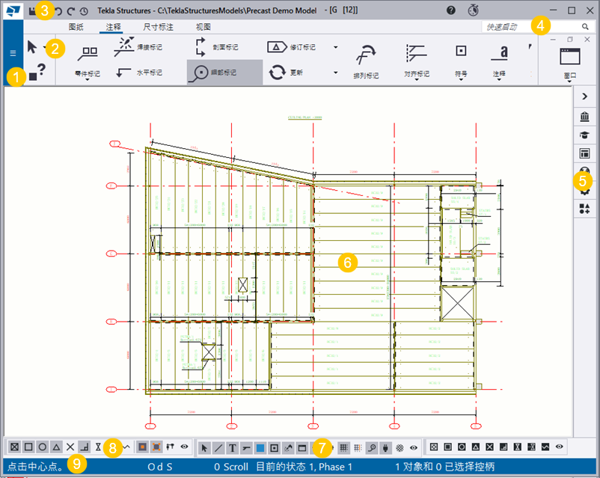Enable the select symbols boxed-dot switch
The image size is (600, 478).
[x=274, y=448]
